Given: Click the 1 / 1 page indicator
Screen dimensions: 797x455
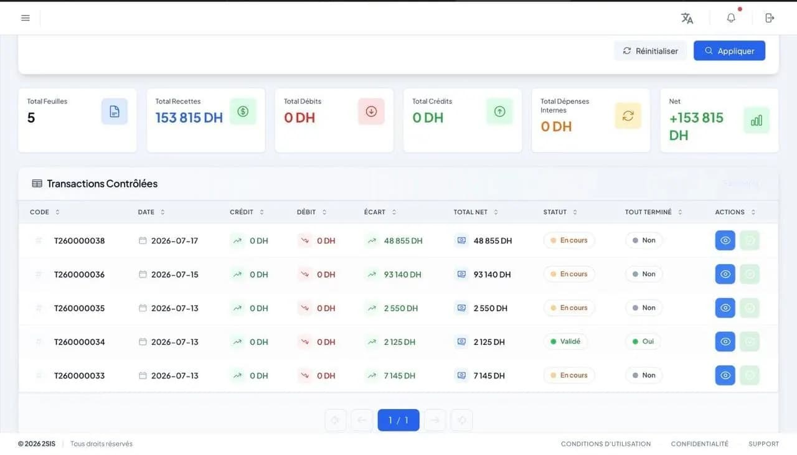Looking at the screenshot, I should tap(398, 420).
